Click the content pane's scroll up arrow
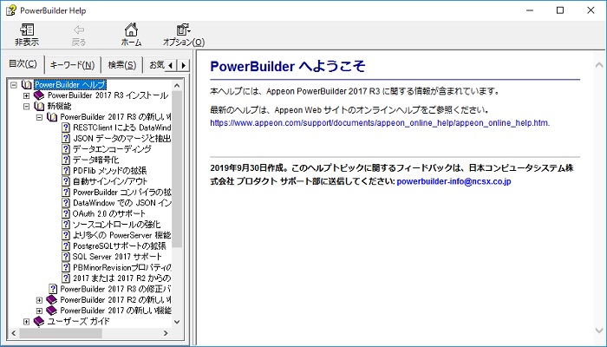Viewport: 607px width, 347px height. pos(599,65)
